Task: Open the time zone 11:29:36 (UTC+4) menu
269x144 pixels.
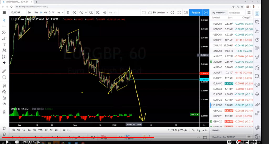Action: (178, 130)
